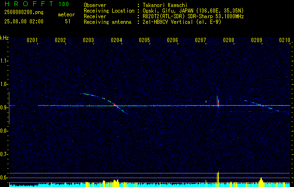
Task: Click the kHz axis unit label
Action: (x=4, y=38)
